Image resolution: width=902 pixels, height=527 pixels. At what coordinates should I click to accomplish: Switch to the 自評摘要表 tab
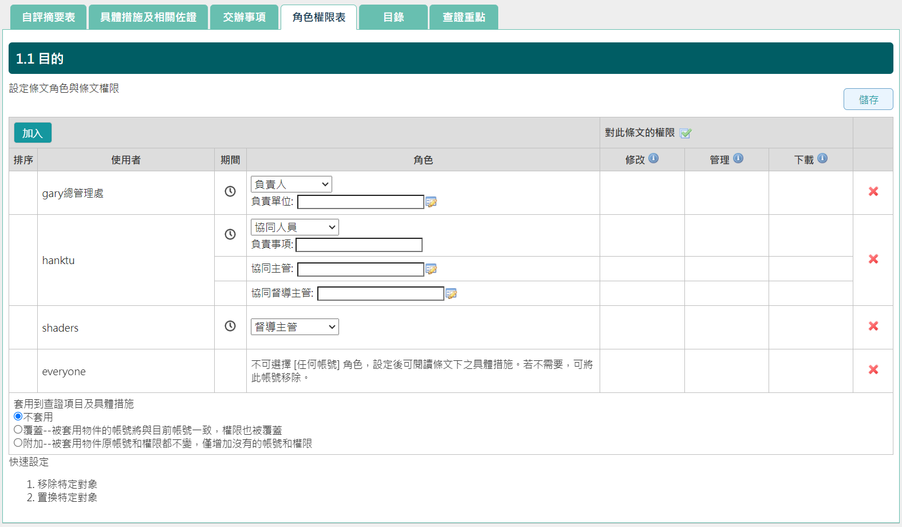(49, 17)
